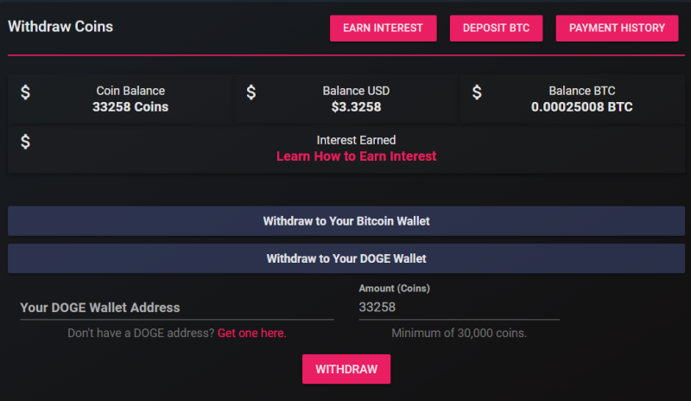The width and height of the screenshot is (691, 401).
Task: Open the Earn Interest page
Action: pos(383,29)
